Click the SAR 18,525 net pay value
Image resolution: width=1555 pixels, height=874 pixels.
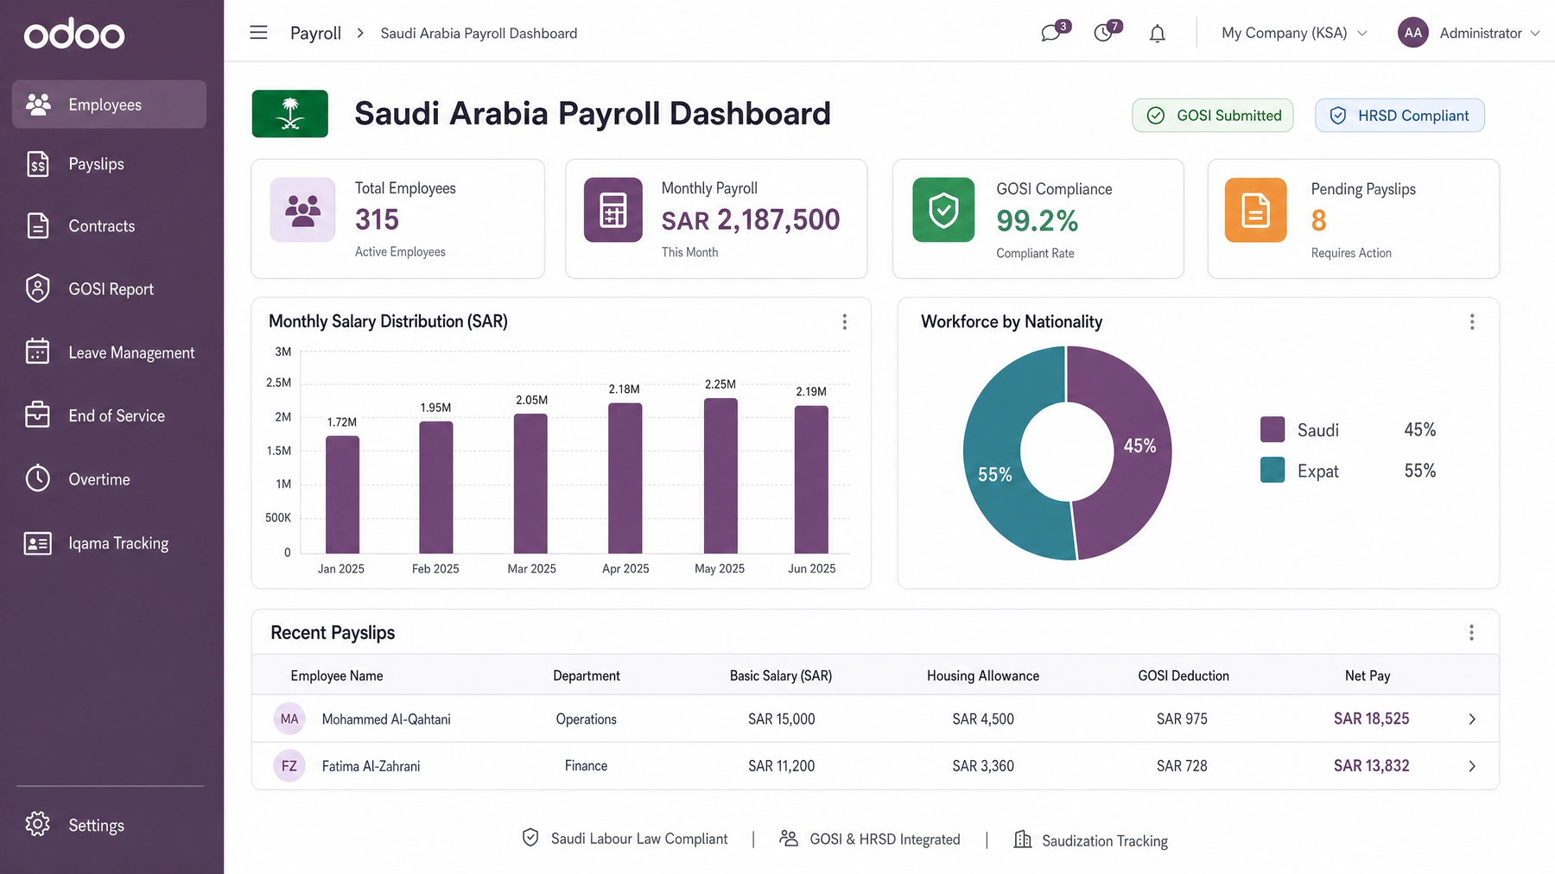click(x=1371, y=719)
